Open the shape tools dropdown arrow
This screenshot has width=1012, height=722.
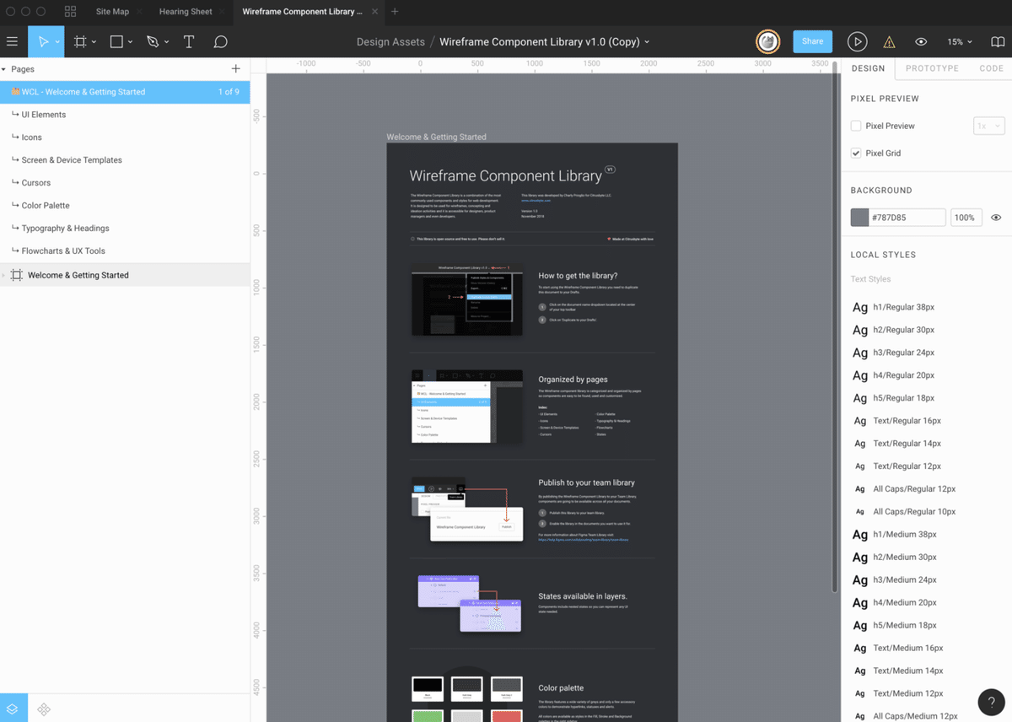(130, 42)
